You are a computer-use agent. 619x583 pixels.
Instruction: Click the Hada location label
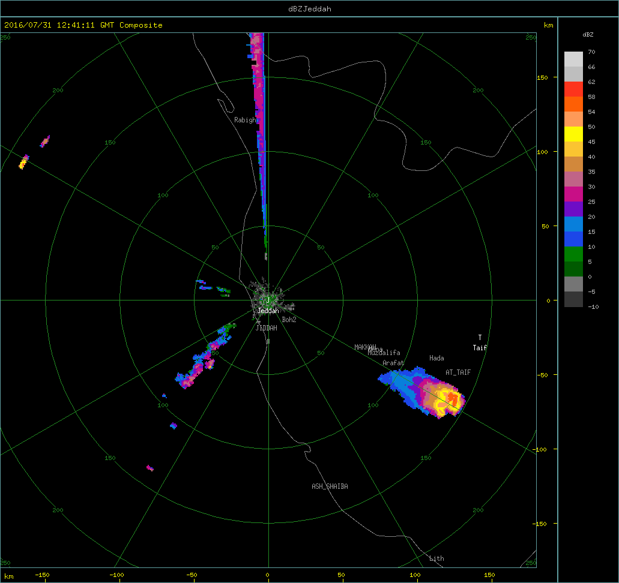point(436,358)
